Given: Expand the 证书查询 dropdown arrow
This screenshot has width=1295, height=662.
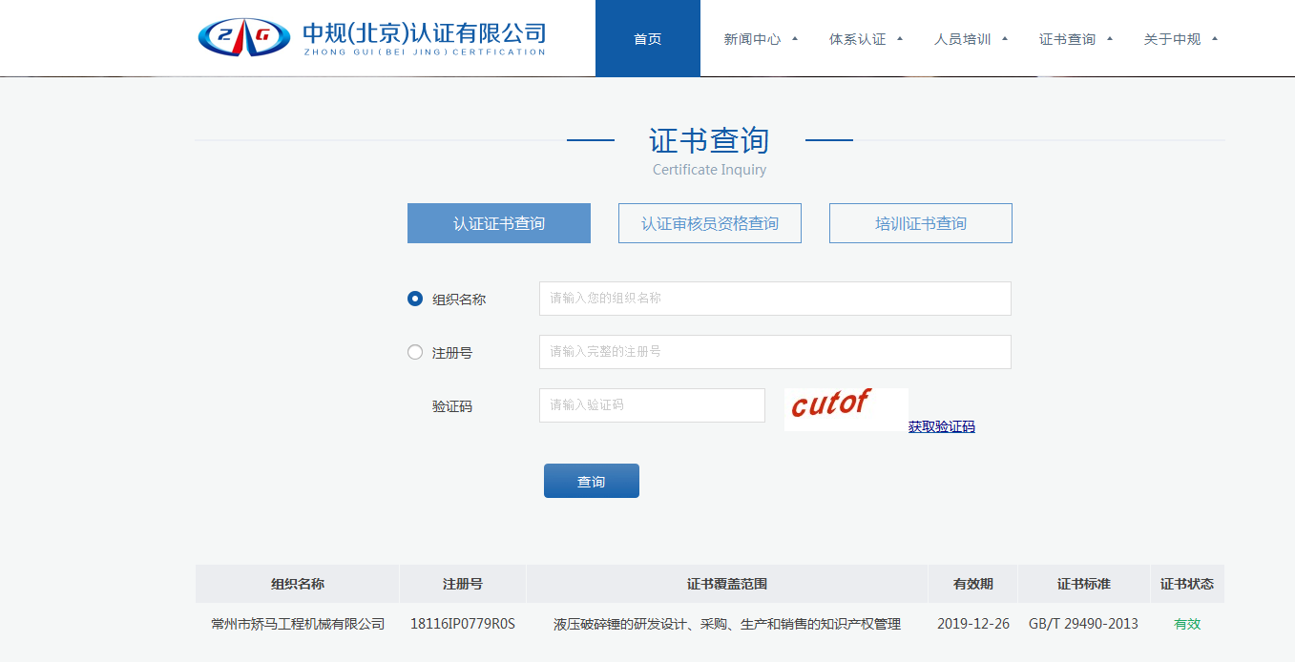Looking at the screenshot, I should pyautogui.click(x=1110, y=39).
